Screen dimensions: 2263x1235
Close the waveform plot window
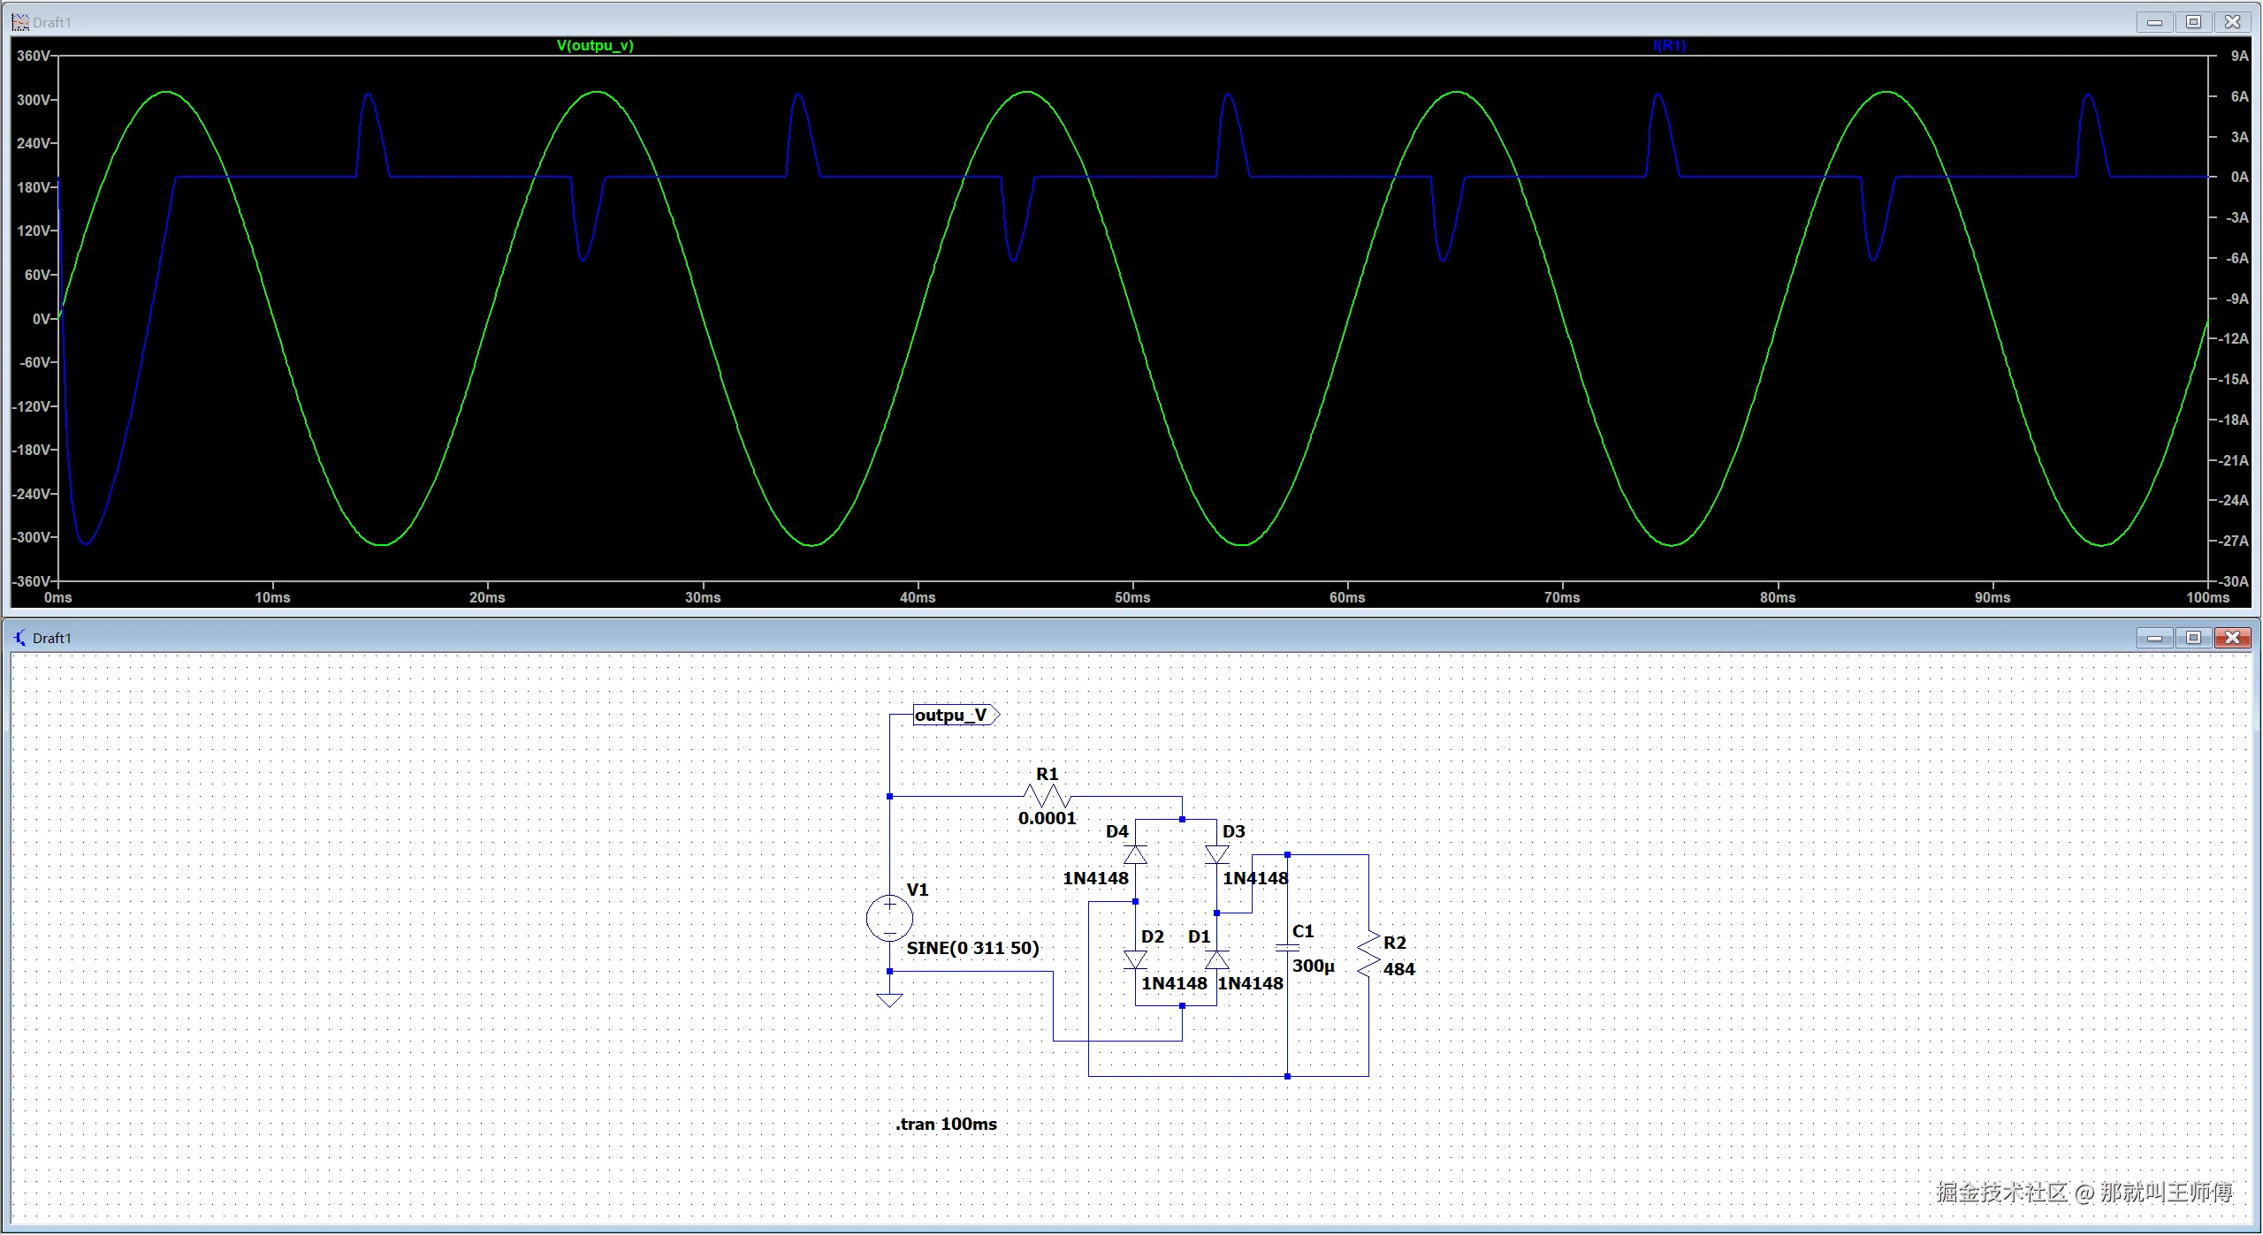pos(2232,22)
